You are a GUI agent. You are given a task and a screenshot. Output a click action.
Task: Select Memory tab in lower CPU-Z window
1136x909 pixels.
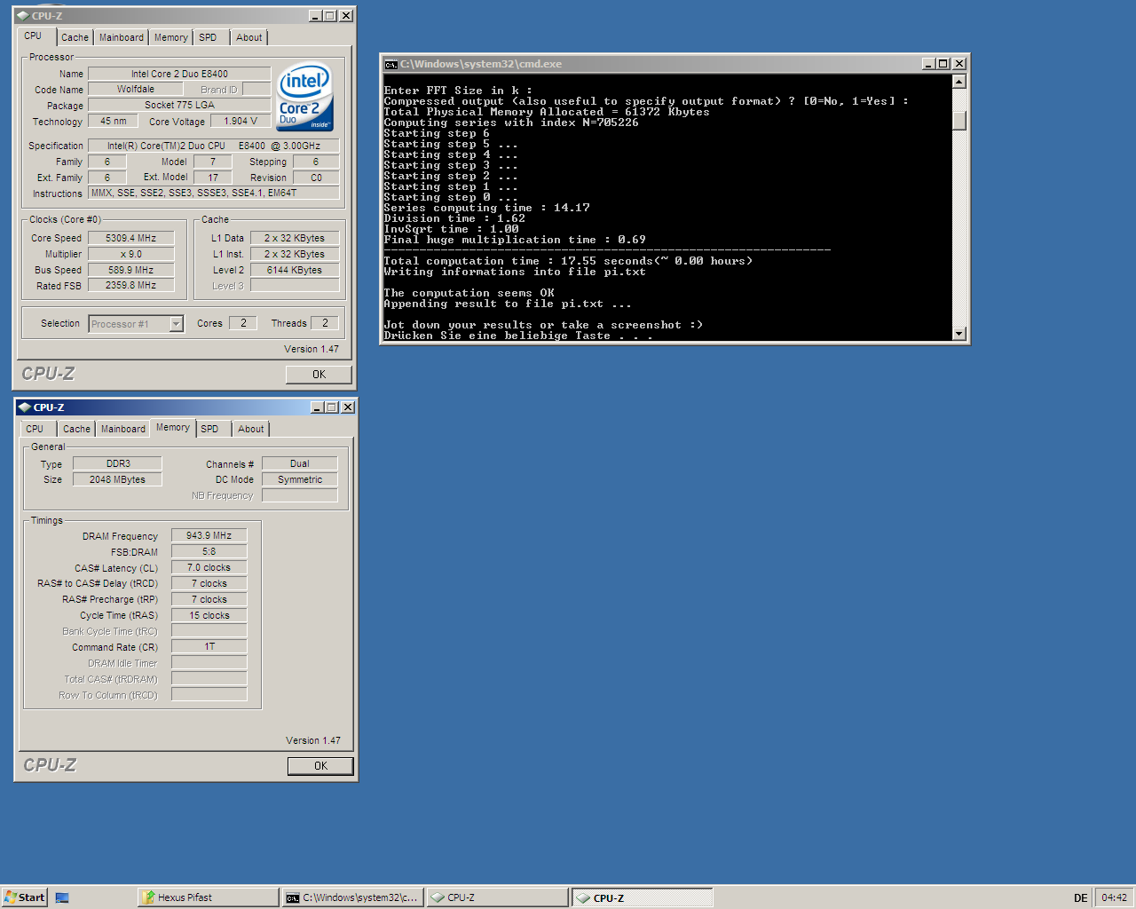coord(173,427)
